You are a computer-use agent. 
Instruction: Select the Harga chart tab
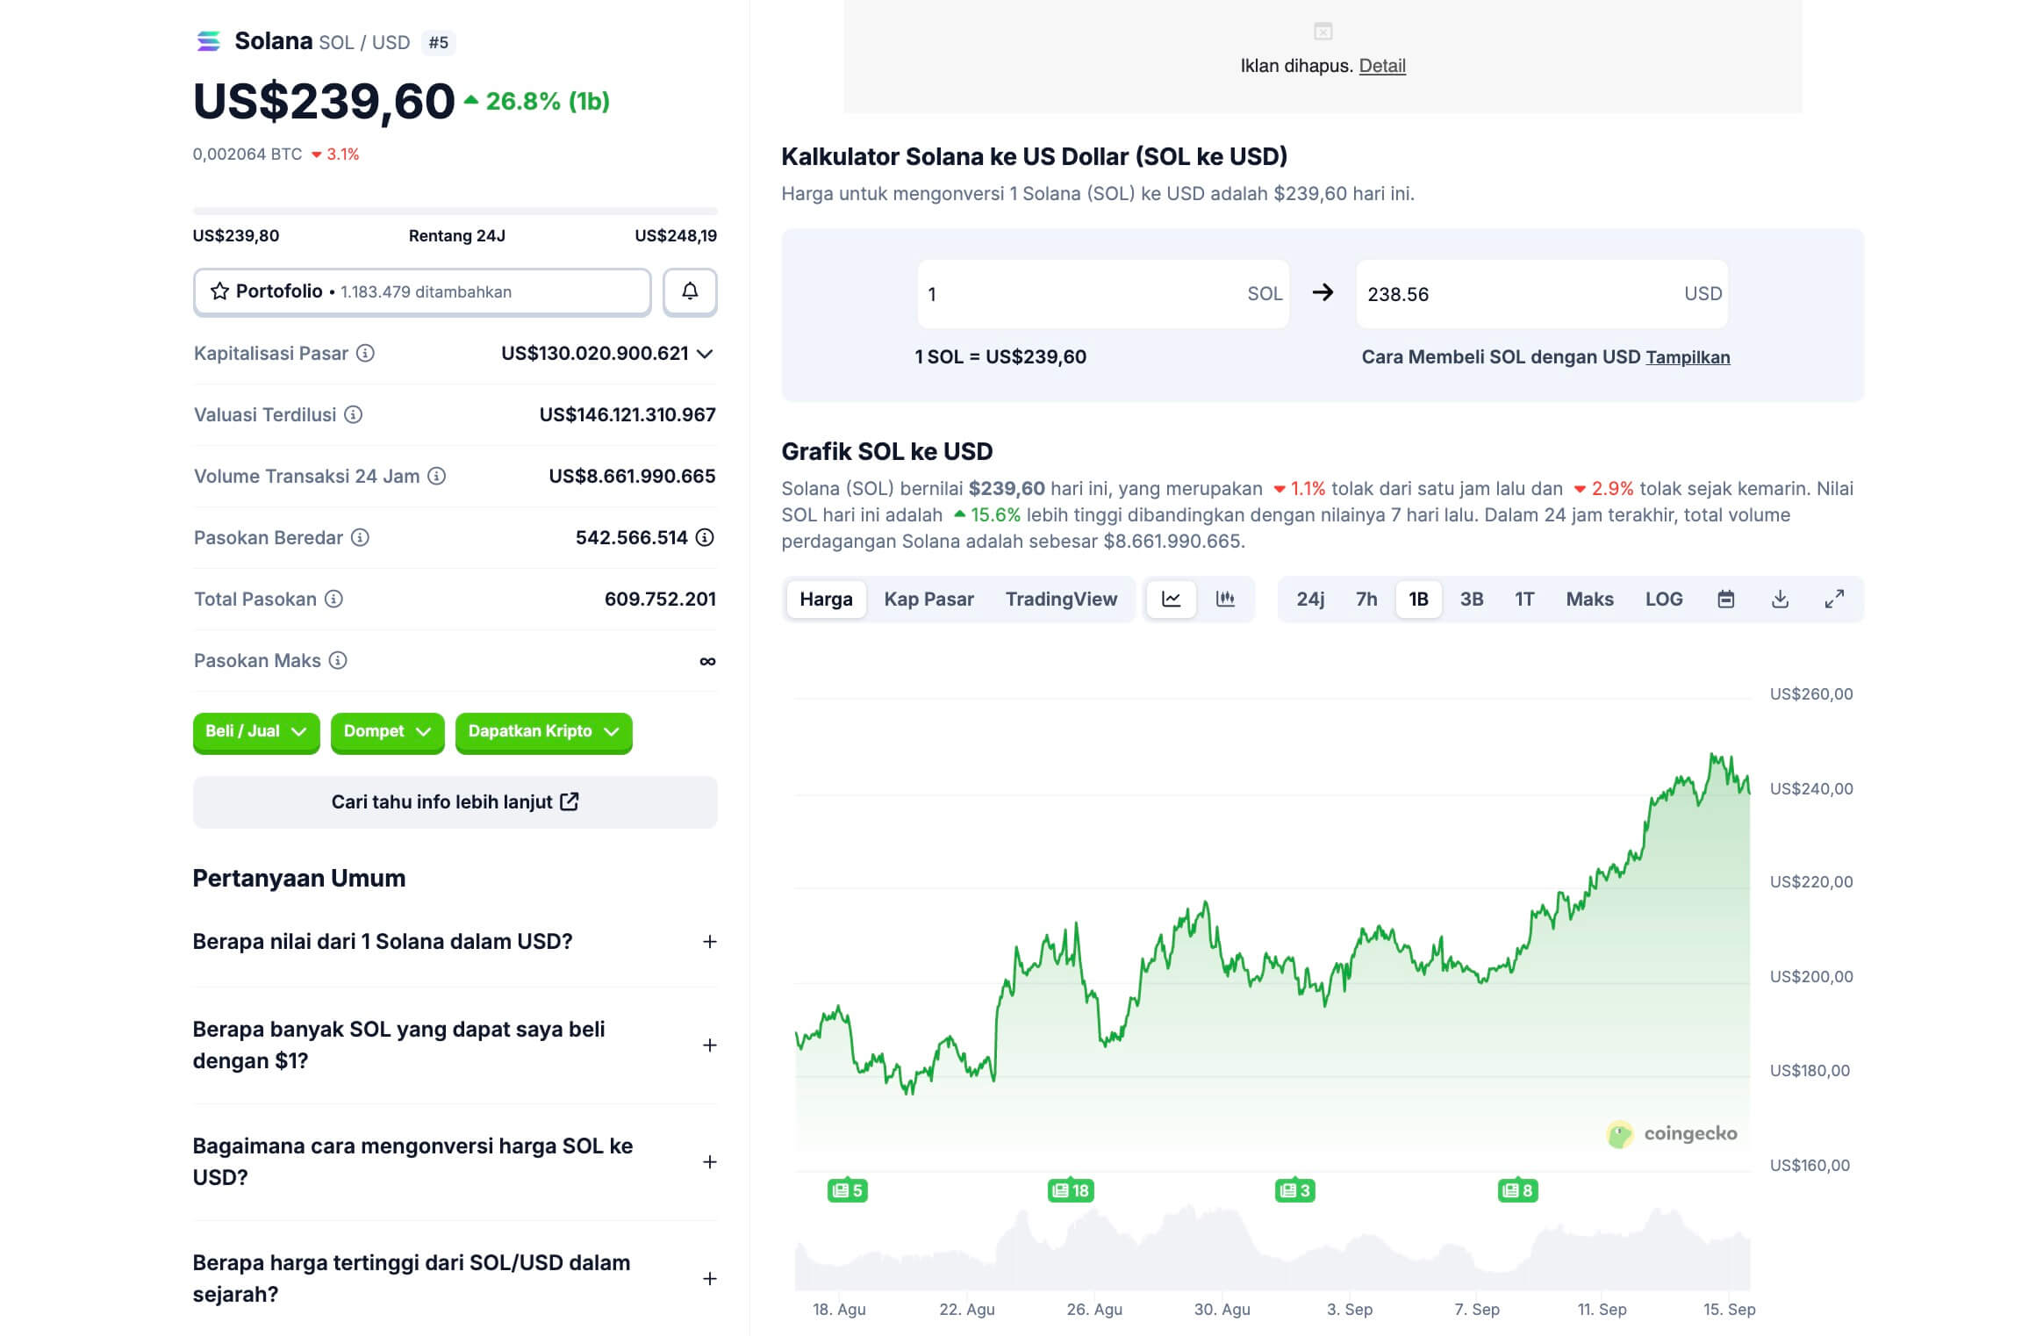[826, 599]
